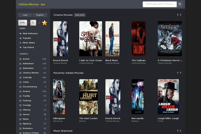The width and height of the screenshot is (201, 134).
Task: Open the Laugh Killer Laugh poster
Action: pos(168,97)
